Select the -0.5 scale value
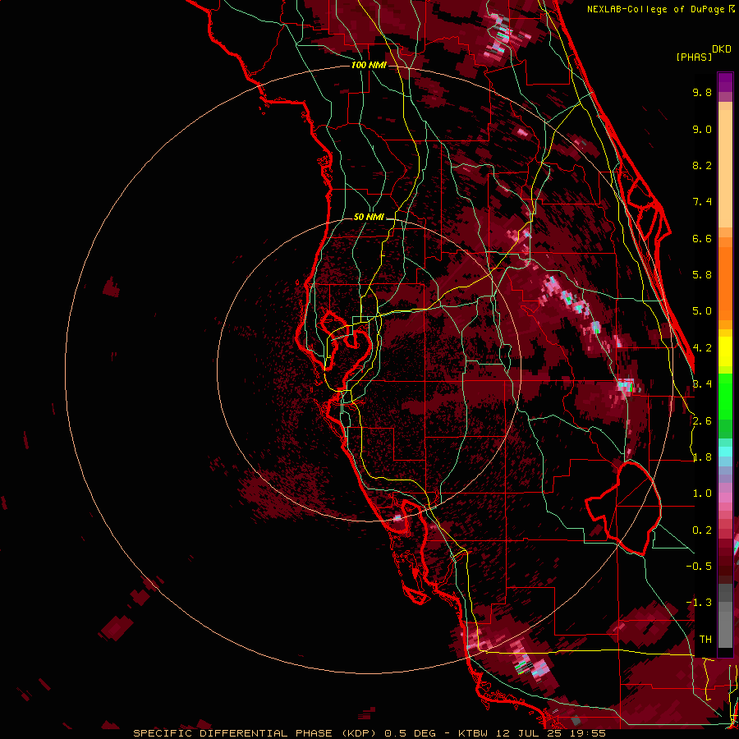 (699, 567)
